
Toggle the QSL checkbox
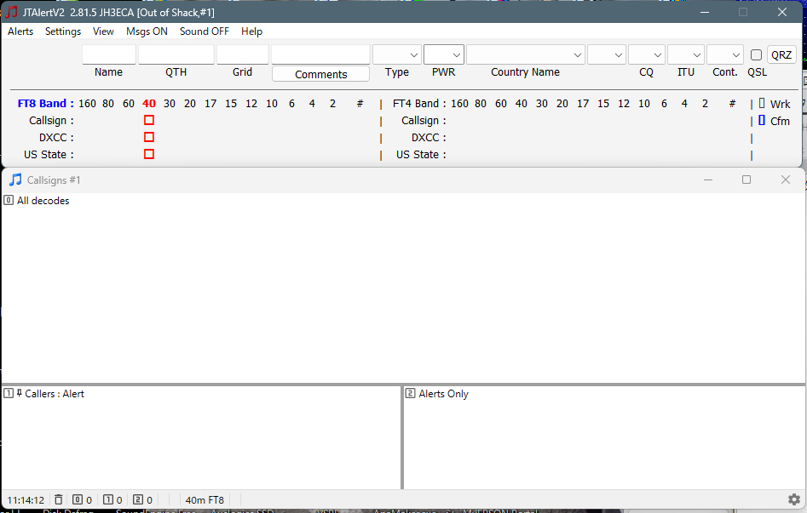(x=756, y=55)
